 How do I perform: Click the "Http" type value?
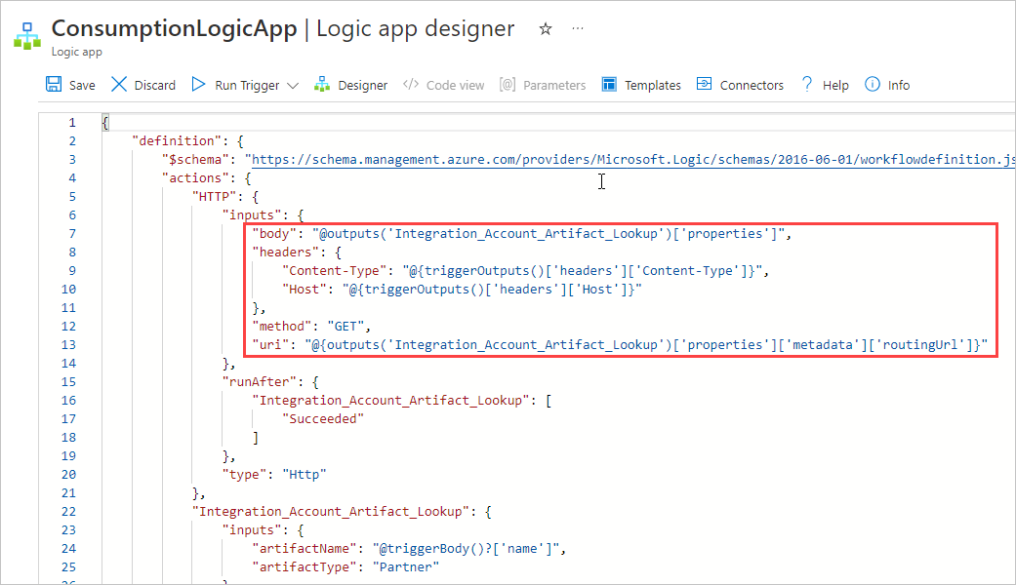pyautogui.click(x=304, y=475)
